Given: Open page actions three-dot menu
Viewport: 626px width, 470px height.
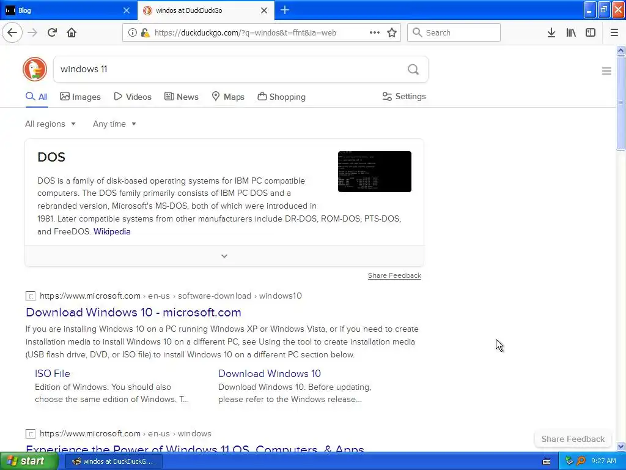Looking at the screenshot, I should (375, 32).
